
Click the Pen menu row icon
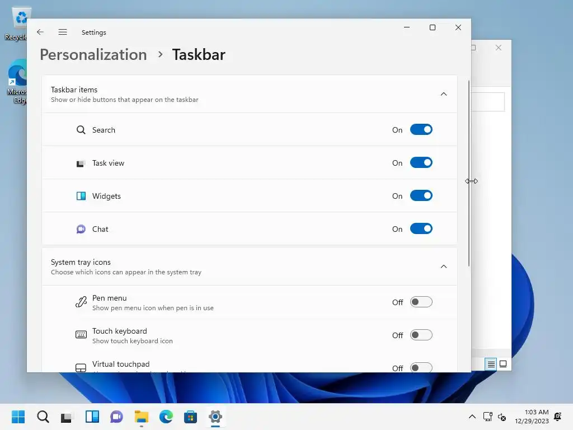click(x=81, y=302)
